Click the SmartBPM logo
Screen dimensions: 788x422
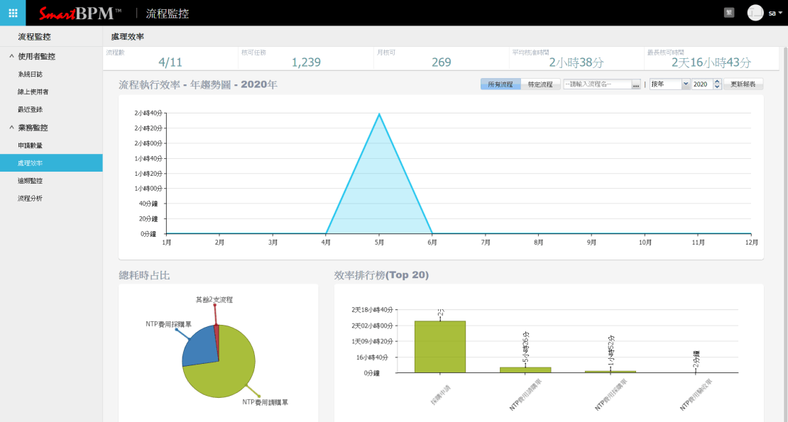pos(80,13)
